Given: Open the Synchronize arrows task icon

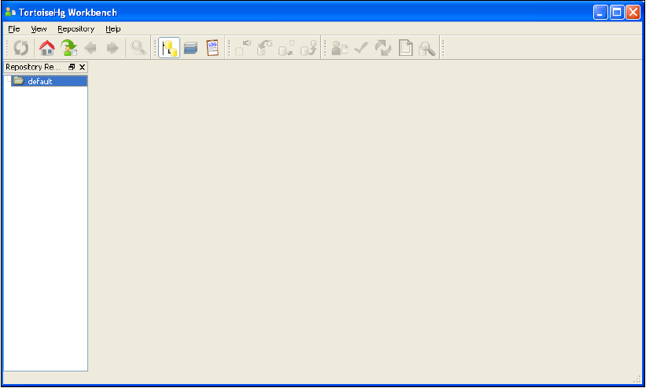Looking at the screenshot, I should pyautogui.click(x=383, y=48).
